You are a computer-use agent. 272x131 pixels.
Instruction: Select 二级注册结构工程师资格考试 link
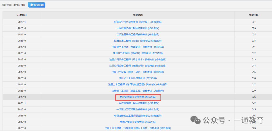(x=138, y=34)
